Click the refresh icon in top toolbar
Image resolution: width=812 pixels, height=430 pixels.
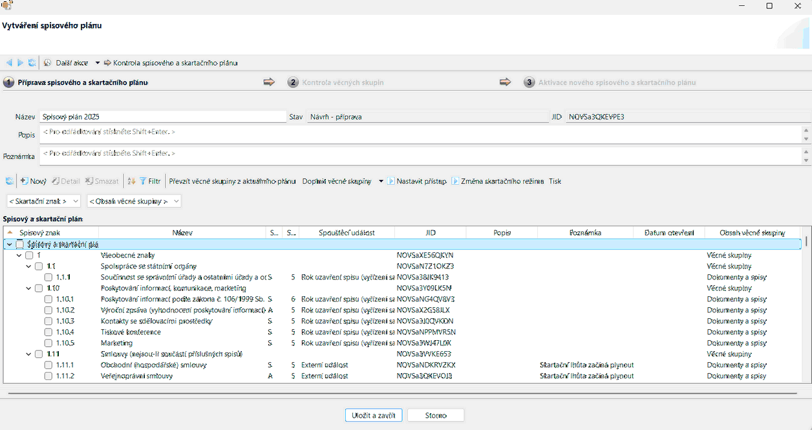pos(32,63)
